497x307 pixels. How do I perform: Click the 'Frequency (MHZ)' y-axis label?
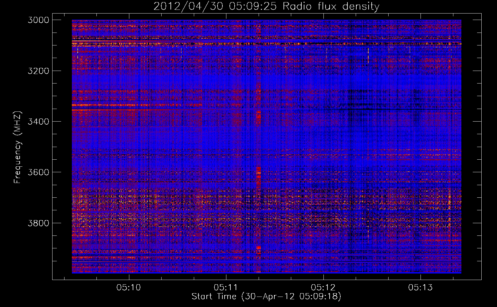(x=18, y=147)
